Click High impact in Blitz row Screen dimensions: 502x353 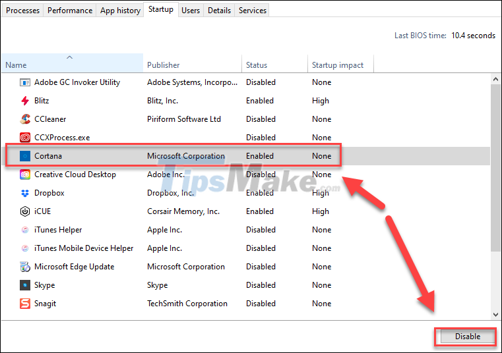pos(321,101)
